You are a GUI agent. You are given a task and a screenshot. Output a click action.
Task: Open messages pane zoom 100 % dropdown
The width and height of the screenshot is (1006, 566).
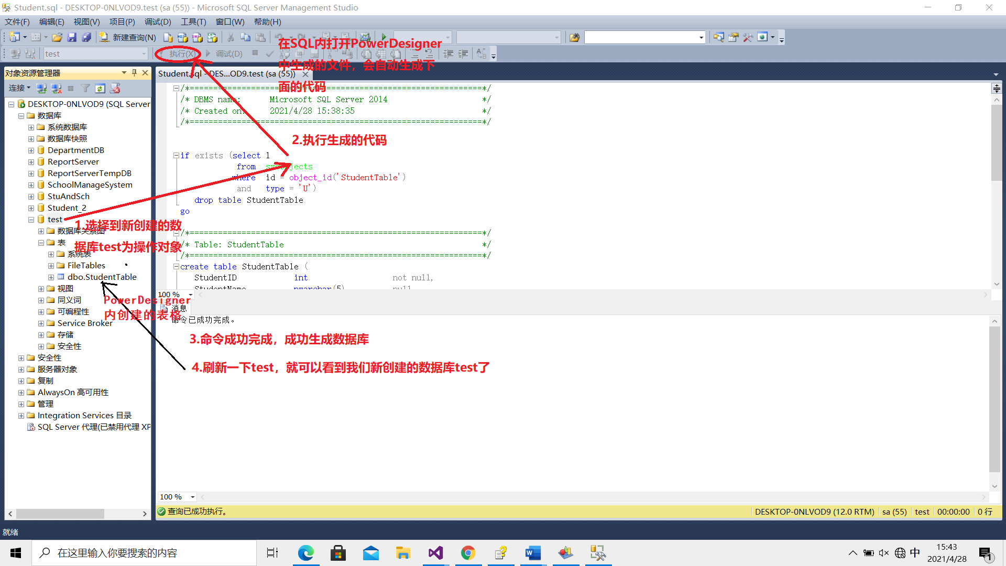point(193,497)
